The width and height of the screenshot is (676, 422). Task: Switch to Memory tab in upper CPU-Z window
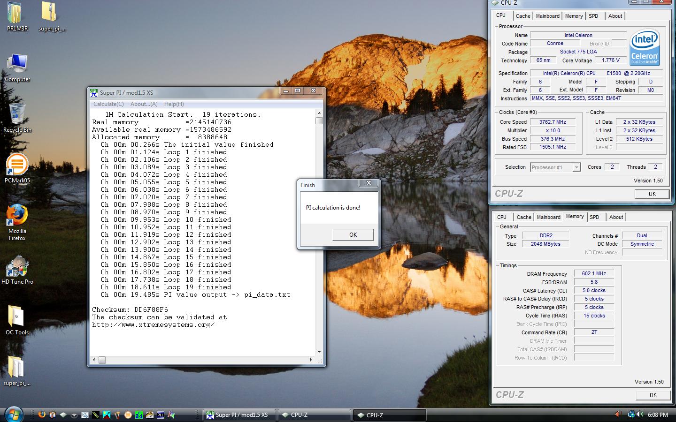[574, 16]
